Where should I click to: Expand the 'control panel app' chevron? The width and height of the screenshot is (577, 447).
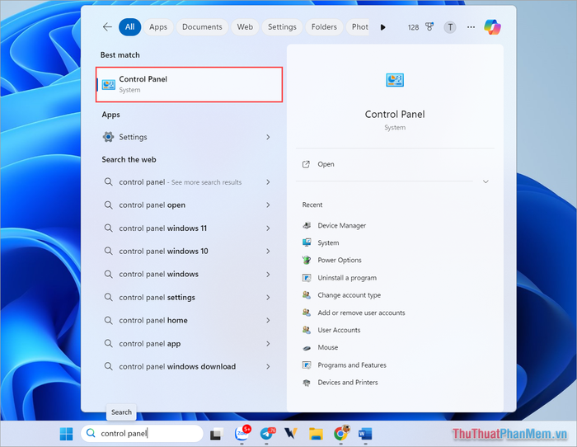click(x=268, y=344)
